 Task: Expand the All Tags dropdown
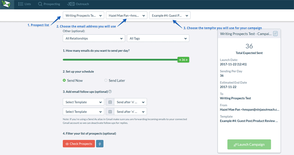(x=158, y=38)
